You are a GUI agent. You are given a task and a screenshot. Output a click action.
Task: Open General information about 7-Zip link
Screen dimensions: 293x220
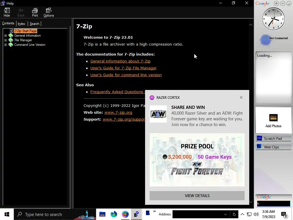[x=120, y=61]
